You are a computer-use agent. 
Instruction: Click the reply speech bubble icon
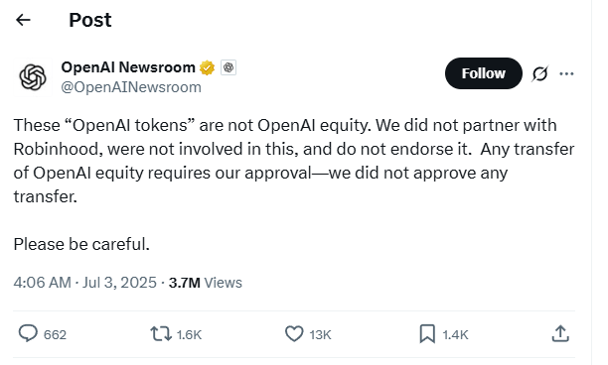(28, 333)
